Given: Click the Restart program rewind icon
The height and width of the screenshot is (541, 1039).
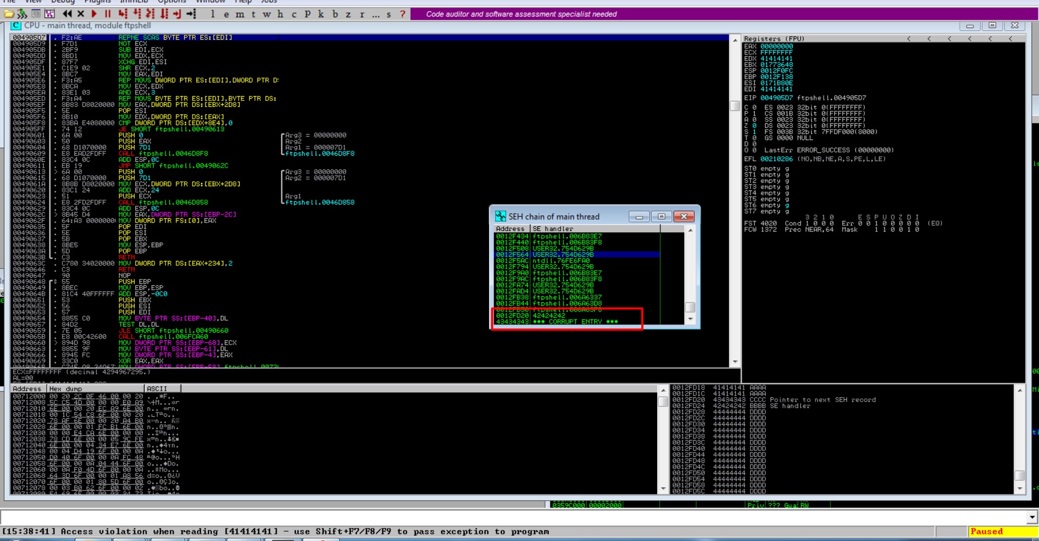Looking at the screenshot, I should pos(67,14).
